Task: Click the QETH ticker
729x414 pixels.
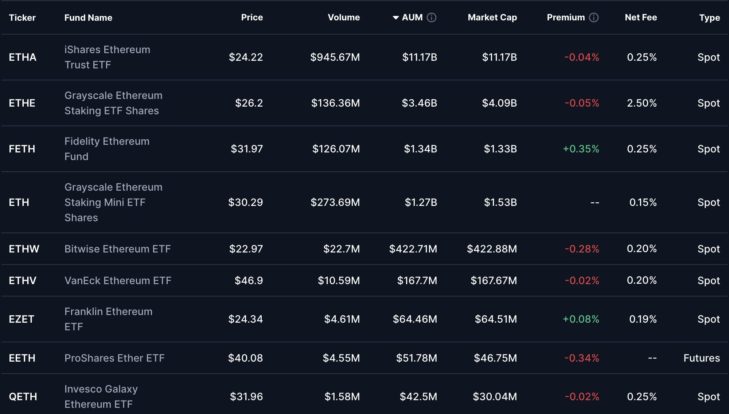Action: 23,397
